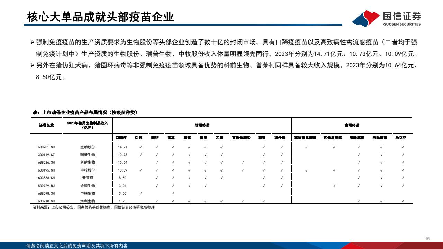Click the Guosen Securities logo
443x249 pixels.
pos(386,18)
